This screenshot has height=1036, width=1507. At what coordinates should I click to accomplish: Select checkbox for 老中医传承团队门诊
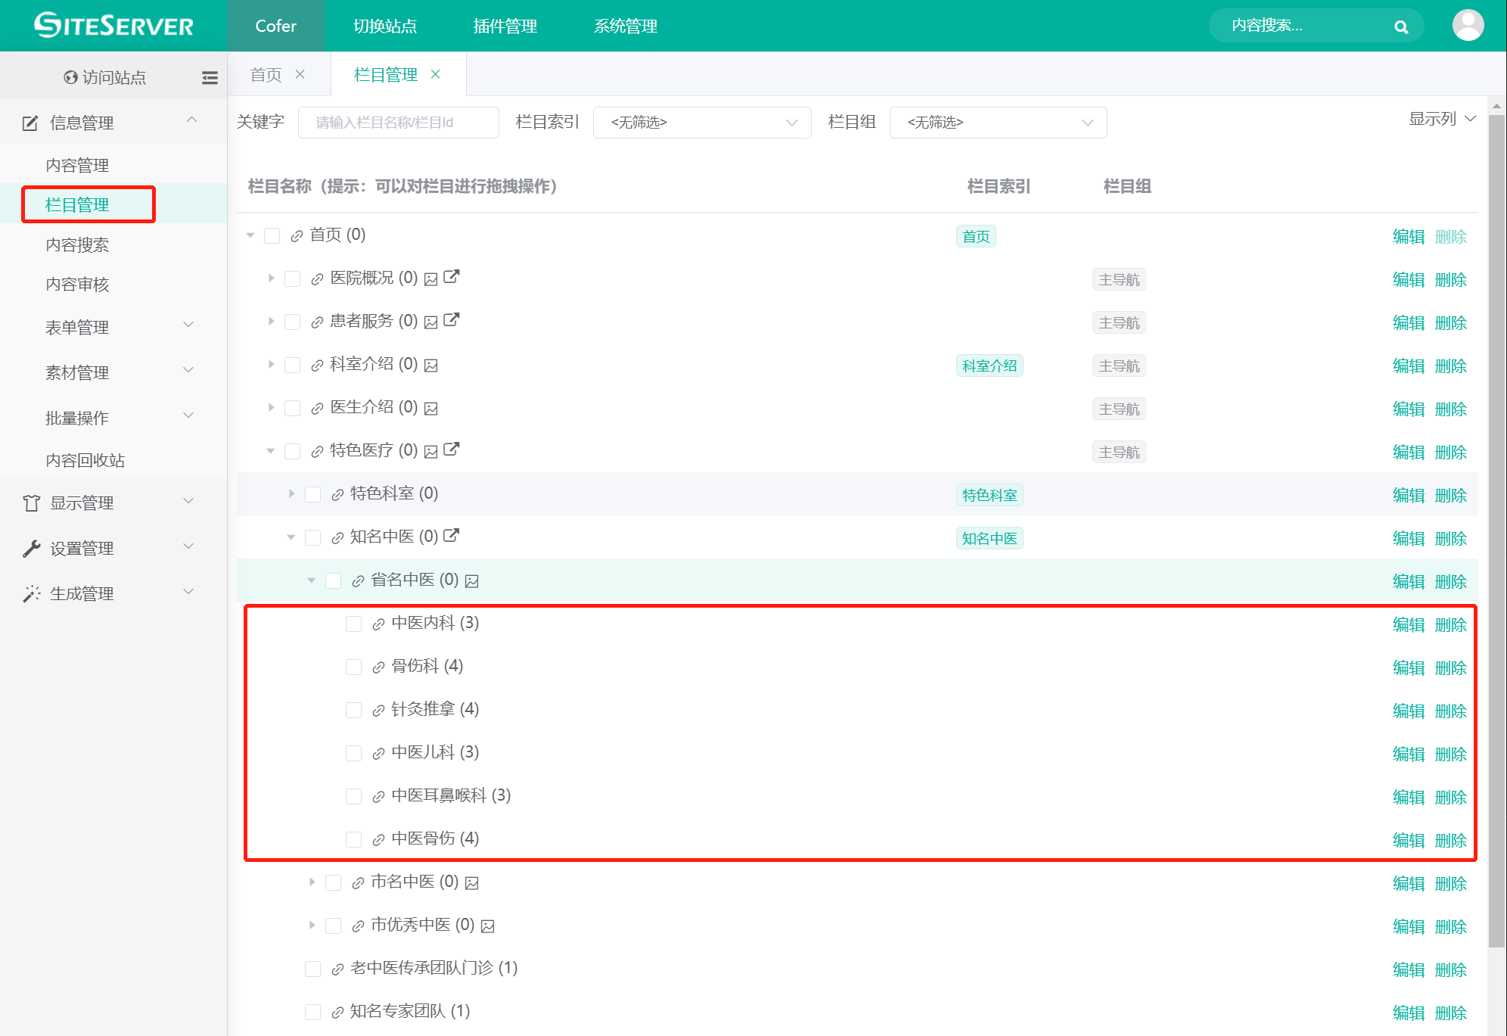pyautogui.click(x=312, y=969)
